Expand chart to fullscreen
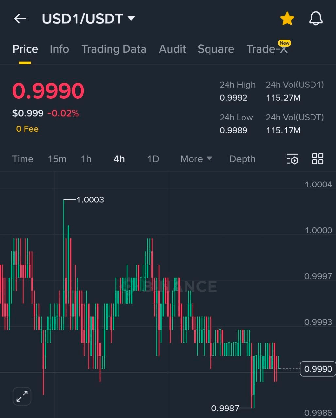 [22, 396]
